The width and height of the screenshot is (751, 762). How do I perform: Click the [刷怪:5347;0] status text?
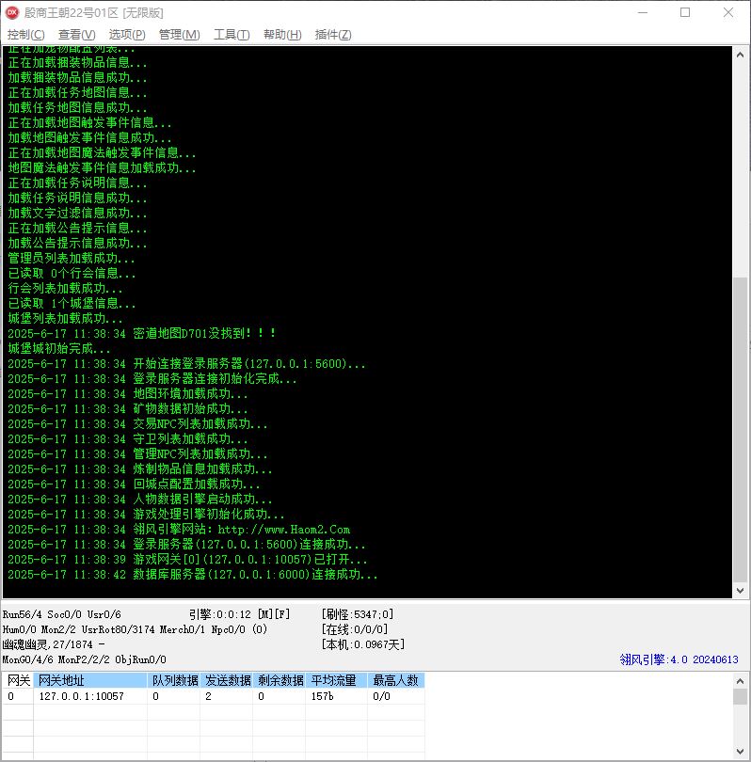pyautogui.click(x=358, y=614)
